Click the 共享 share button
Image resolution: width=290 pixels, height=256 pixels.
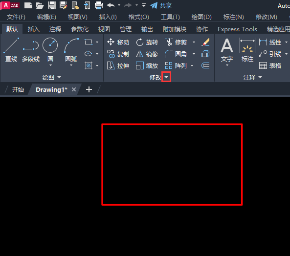click(x=161, y=5)
